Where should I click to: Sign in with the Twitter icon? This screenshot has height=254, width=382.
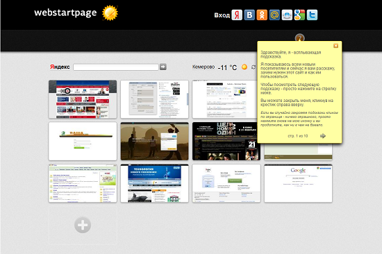(x=312, y=15)
